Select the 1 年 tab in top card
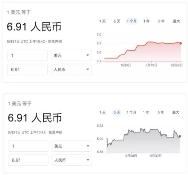The height and width of the screenshot is (175, 188). click(x=146, y=21)
